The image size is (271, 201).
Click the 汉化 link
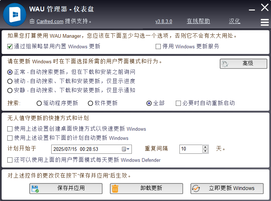[x=234, y=21]
